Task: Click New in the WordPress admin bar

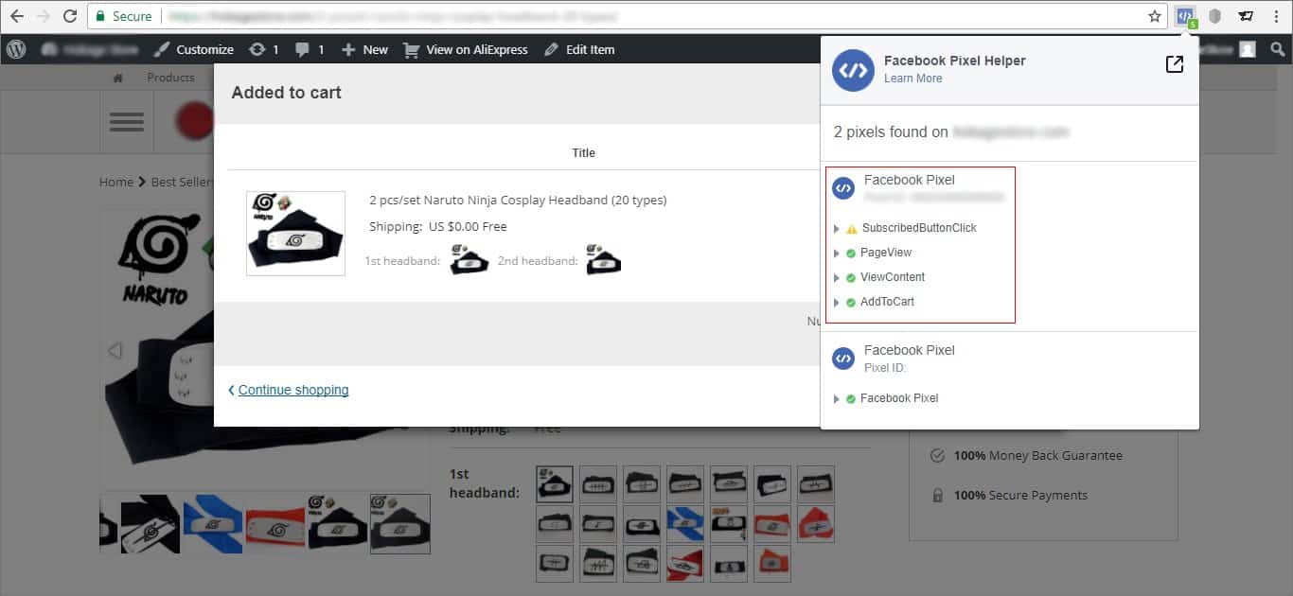Action: pyautogui.click(x=364, y=49)
